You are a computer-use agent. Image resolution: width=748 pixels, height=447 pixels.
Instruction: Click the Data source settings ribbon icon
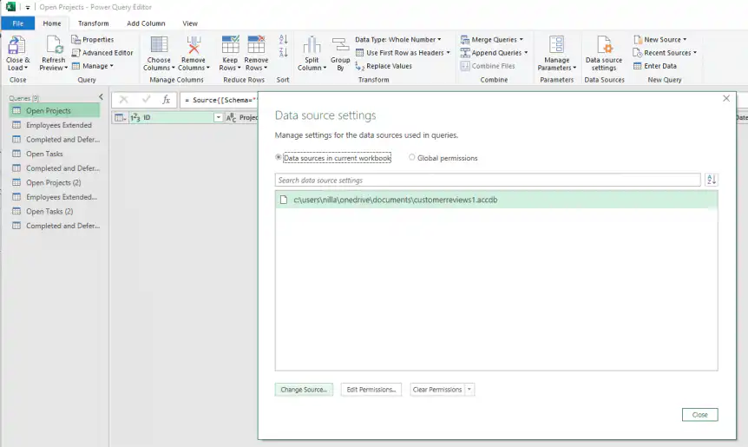click(x=604, y=45)
